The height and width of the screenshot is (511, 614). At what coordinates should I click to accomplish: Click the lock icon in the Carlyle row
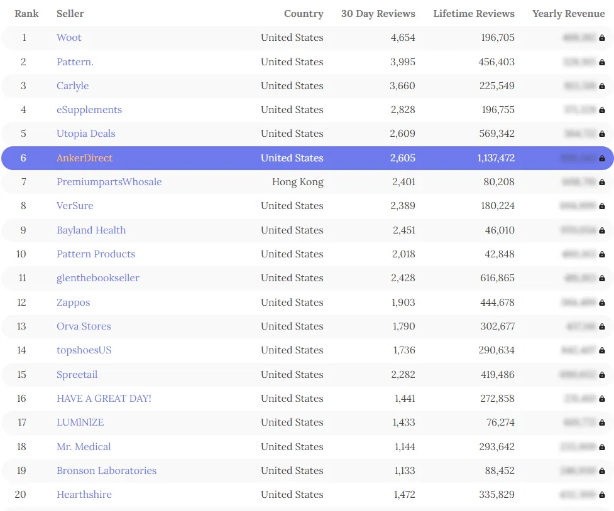coord(602,86)
